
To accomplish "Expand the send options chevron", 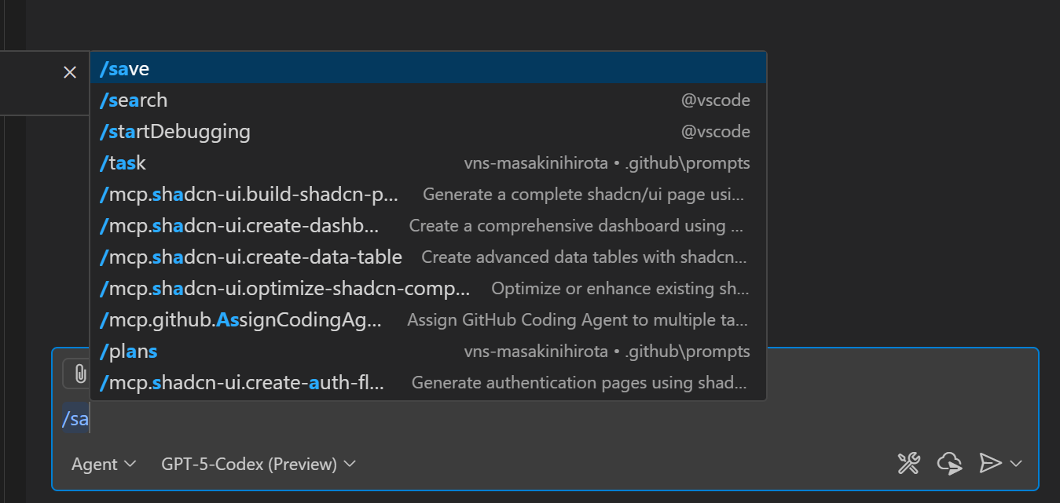I will 1015,464.
